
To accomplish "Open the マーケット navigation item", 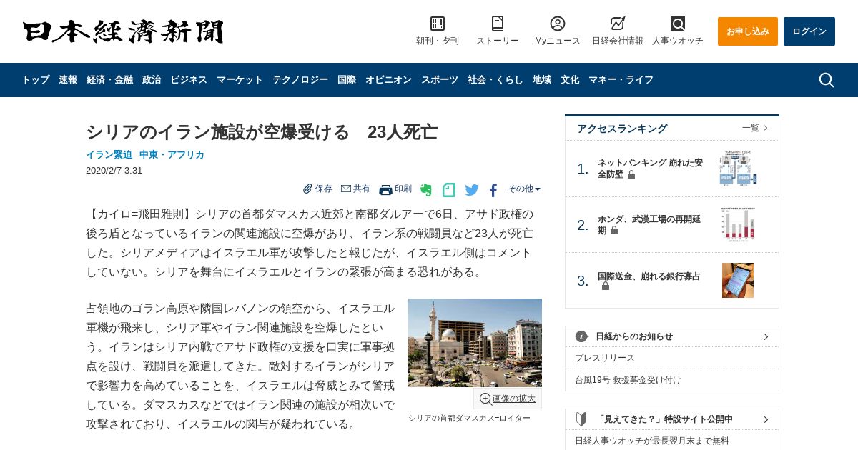I will pyautogui.click(x=240, y=80).
